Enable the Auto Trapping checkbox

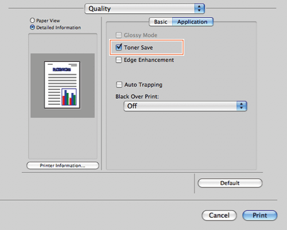(x=119, y=84)
